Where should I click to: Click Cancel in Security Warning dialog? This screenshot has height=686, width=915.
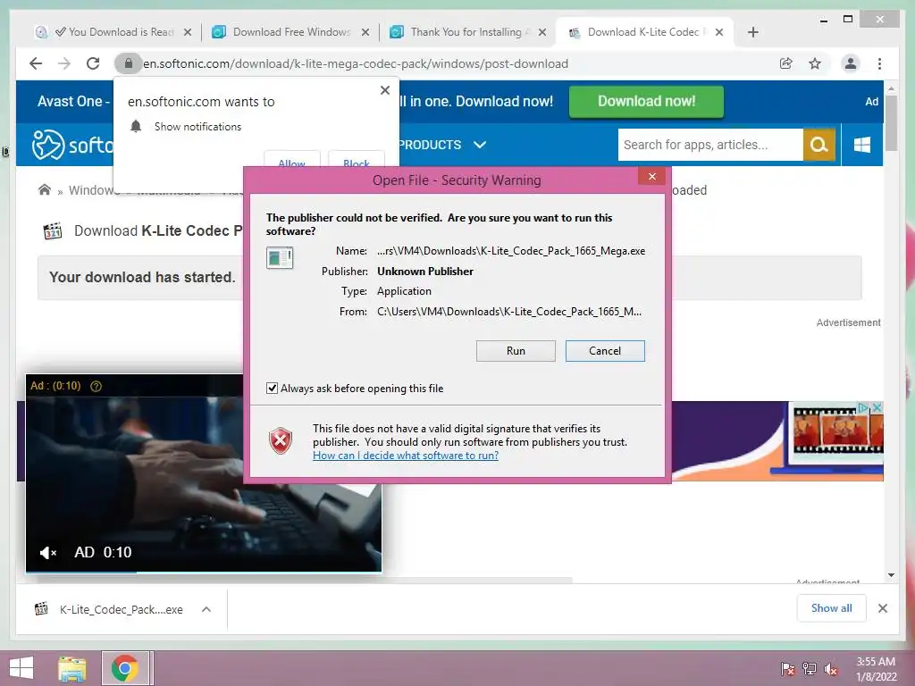pyautogui.click(x=605, y=351)
